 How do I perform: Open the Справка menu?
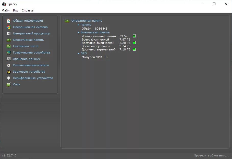coord(28,10)
